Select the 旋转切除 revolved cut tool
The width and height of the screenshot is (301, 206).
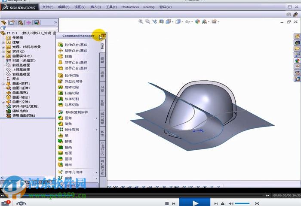point(68,87)
